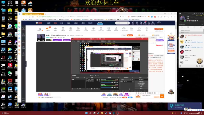The width and height of the screenshot is (204, 115).
Task: Open OBS from the taskbar
Action: (x=118, y=113)
